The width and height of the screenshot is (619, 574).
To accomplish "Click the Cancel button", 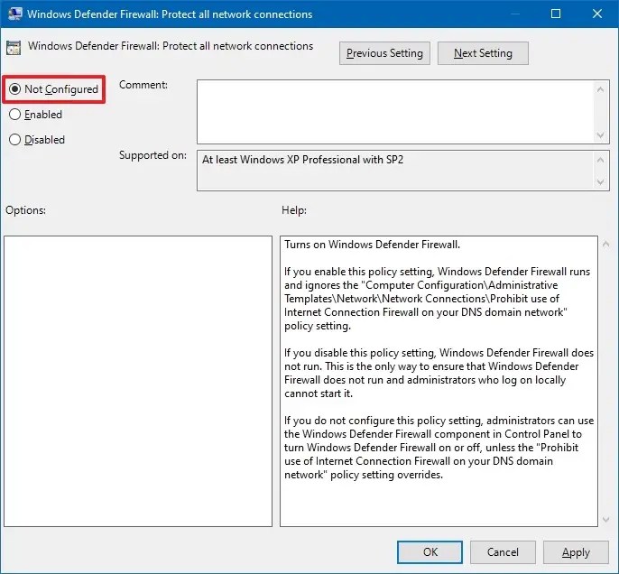I will pos(503,552).
